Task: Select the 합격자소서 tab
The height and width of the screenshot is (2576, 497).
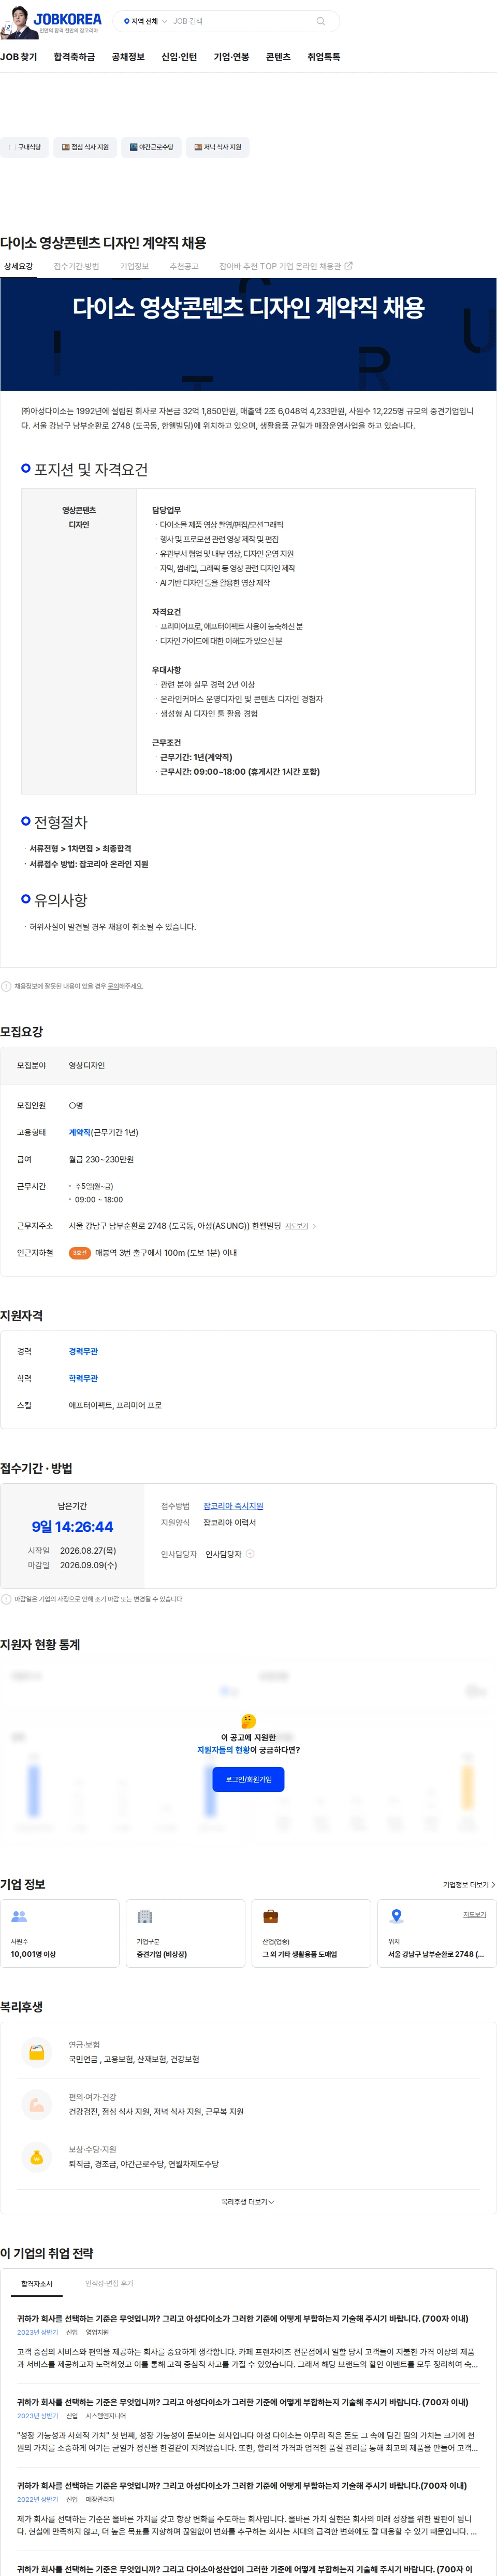Action: [x=37, y=2283]
